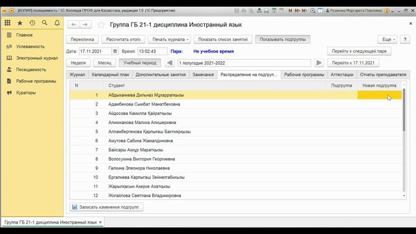
Task: Go to next period triangle arrow
Action: click(319, 63)
